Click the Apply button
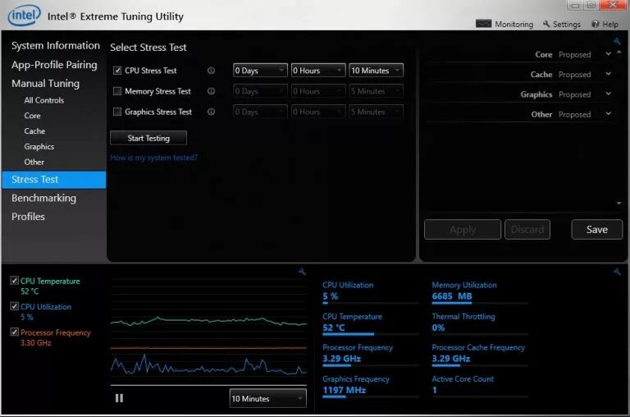Screen dimensions: 630x417 [463, 230]
